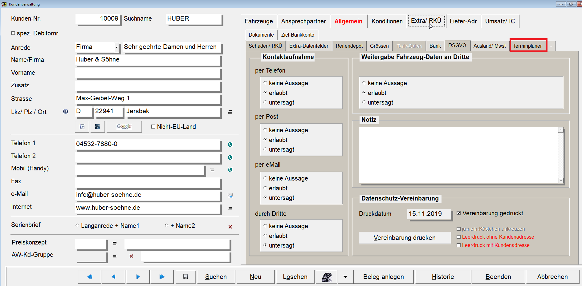
Task: Select the + Name2 radio option
Action: tap(166, 226)
